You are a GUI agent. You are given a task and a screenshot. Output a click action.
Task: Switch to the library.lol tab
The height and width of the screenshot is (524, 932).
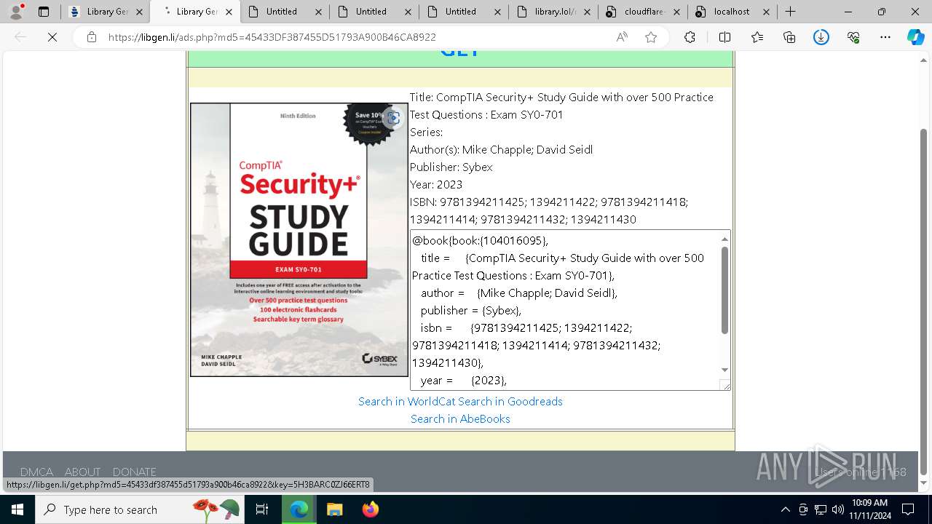click(554, 12)
